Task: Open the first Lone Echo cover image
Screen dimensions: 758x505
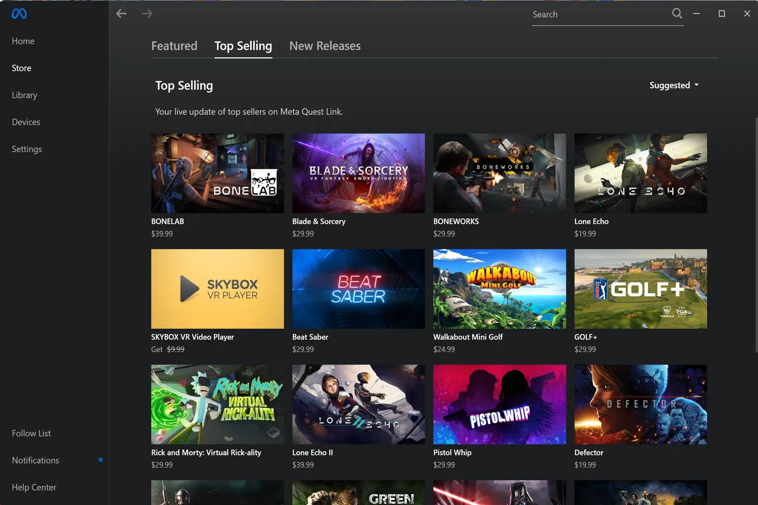Action: [641, 173]
